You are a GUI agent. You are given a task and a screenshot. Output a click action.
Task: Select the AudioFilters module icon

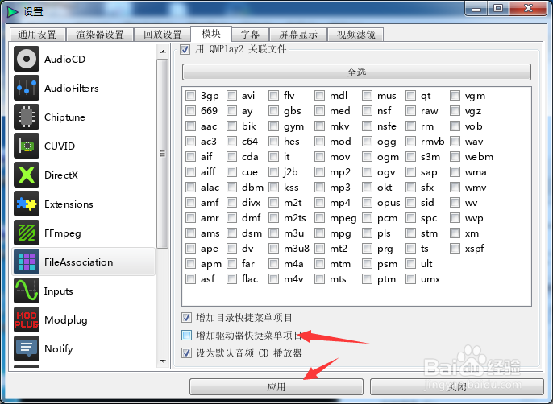[27, 88]
